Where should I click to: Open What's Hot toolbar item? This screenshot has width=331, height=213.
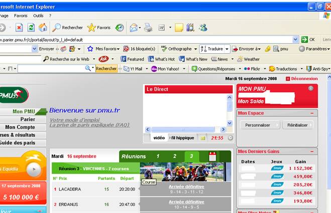(x=161, y=59)
